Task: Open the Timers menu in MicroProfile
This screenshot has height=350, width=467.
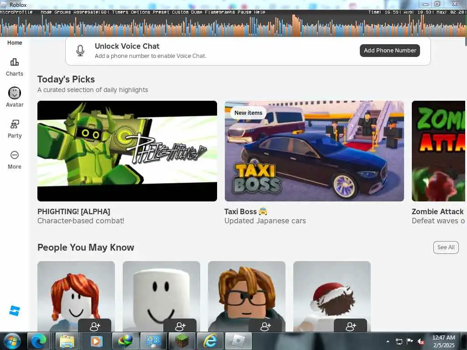Action: (120, 12)
